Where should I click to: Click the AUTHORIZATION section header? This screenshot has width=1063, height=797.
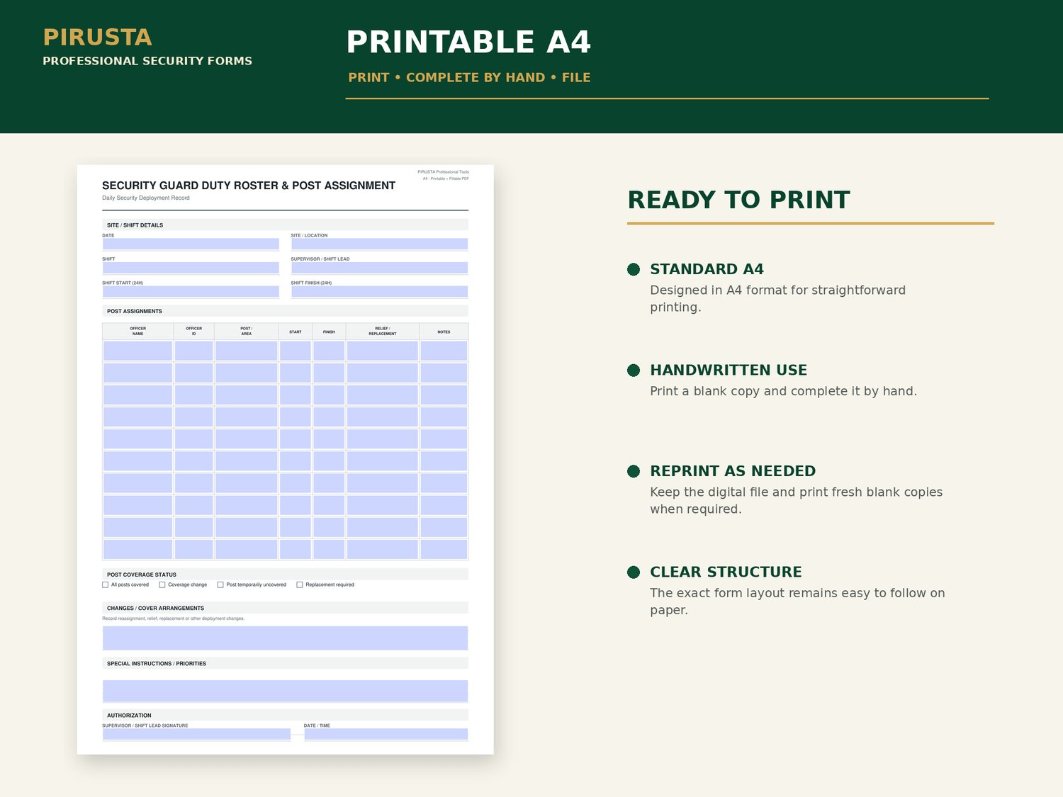click(x=285, y=715)
